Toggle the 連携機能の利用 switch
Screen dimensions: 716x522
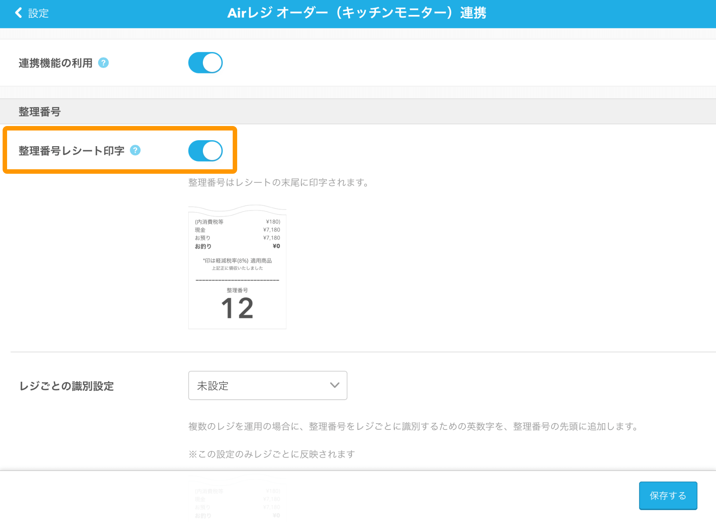pos(205,63)
